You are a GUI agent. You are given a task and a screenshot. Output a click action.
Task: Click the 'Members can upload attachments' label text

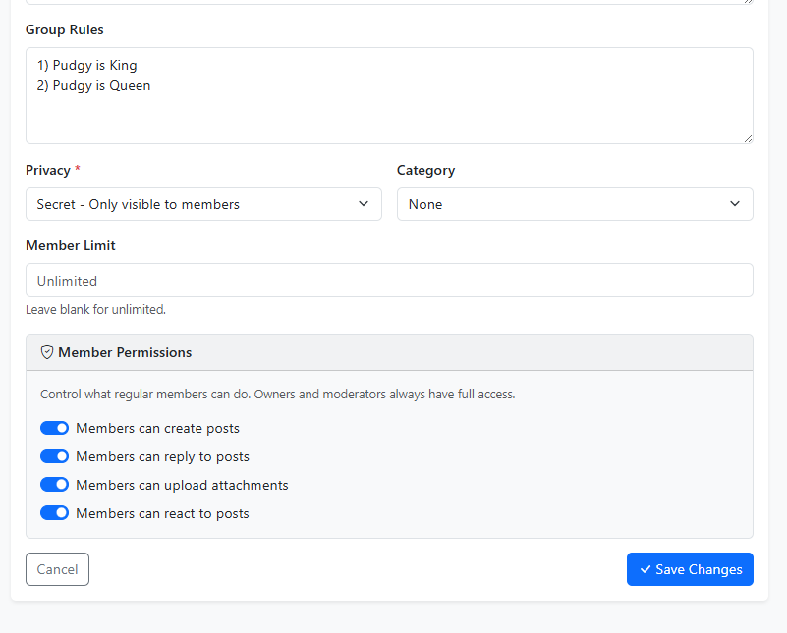point(182,485)
